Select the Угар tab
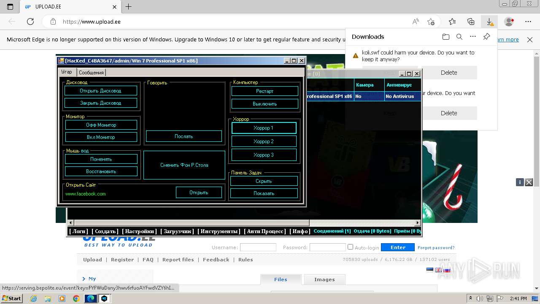 [x=67, y=72]
